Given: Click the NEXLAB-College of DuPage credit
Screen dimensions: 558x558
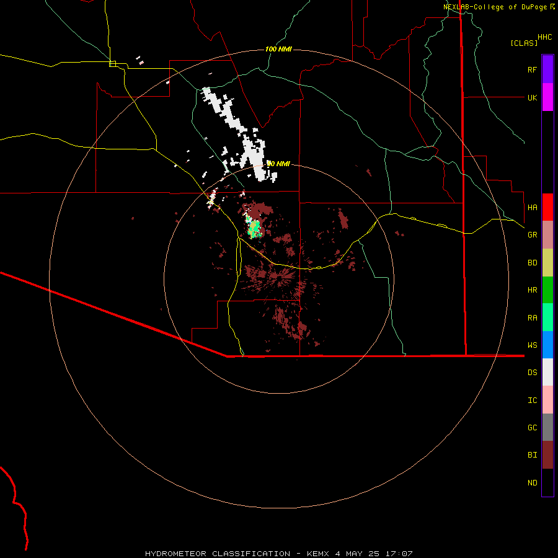Looking at the screenshot, I should point(498,7).
